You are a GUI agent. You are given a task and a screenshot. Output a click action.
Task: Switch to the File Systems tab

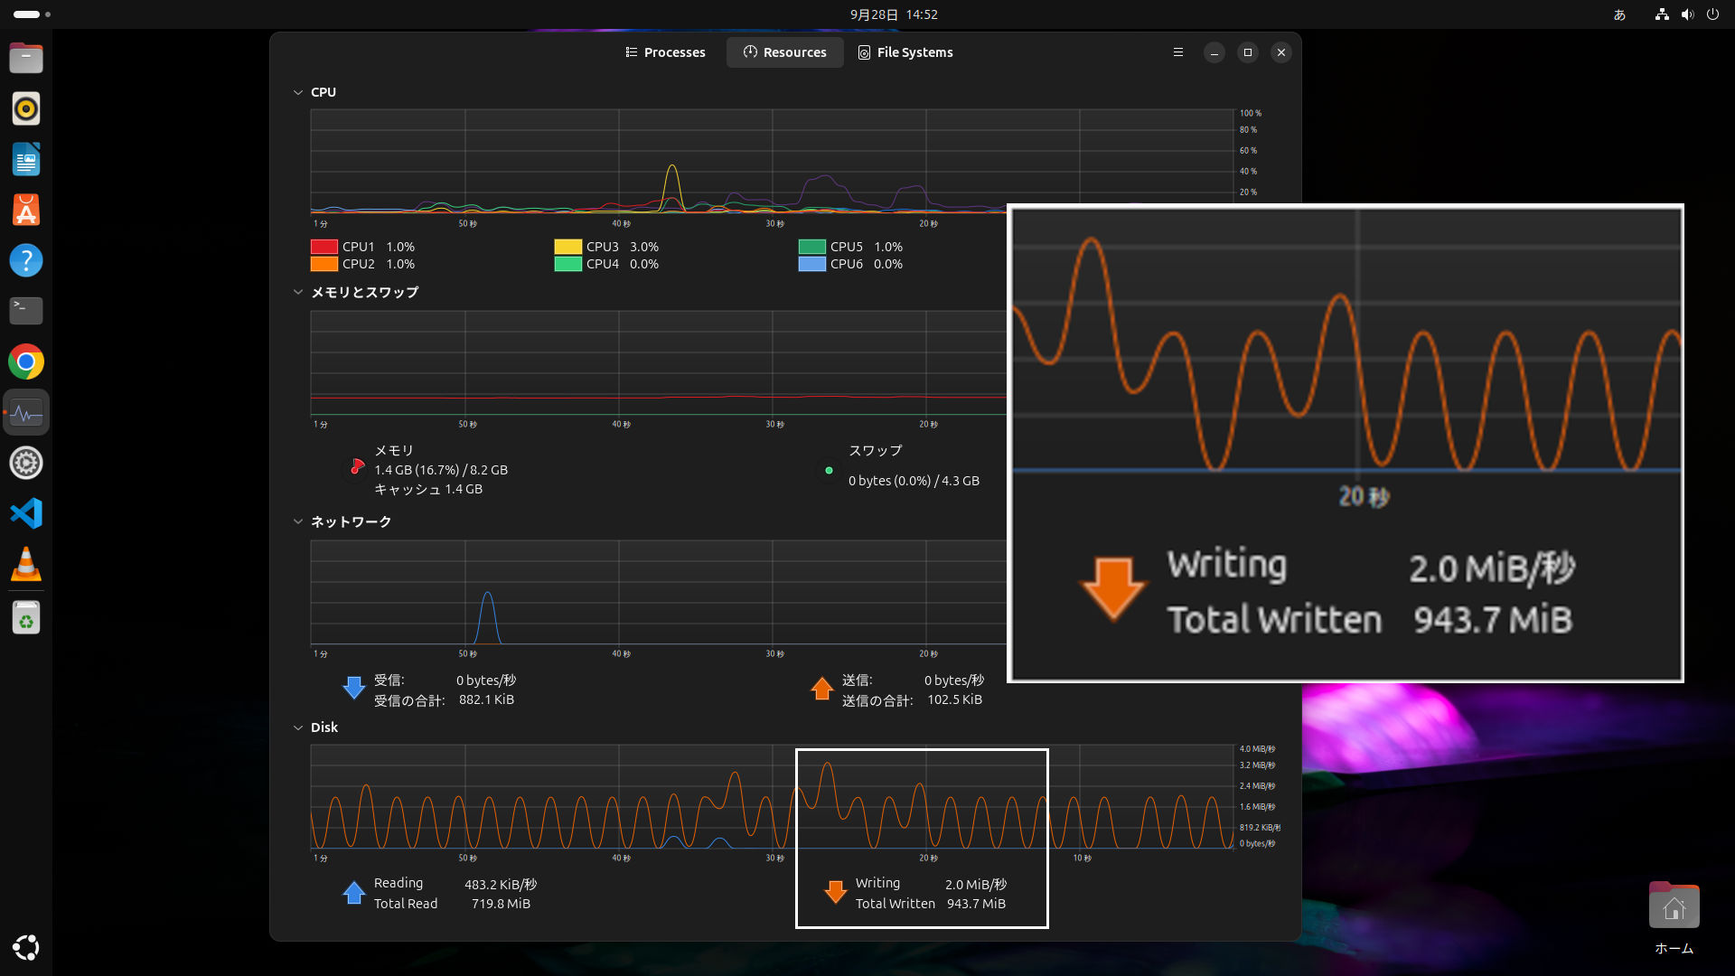tap(905, 52)
